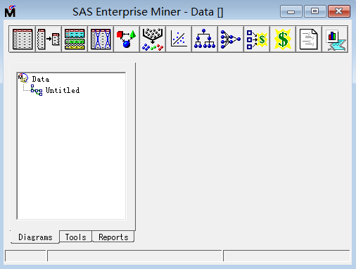Select the Clustering funnel tool icon
The height and width of the screenshot is (269, 356).
[x=153, y=39]
